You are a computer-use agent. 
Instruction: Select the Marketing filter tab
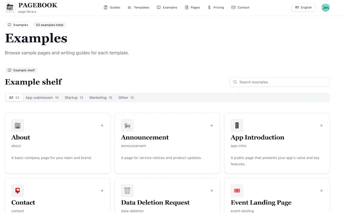(x=101, y=98)
